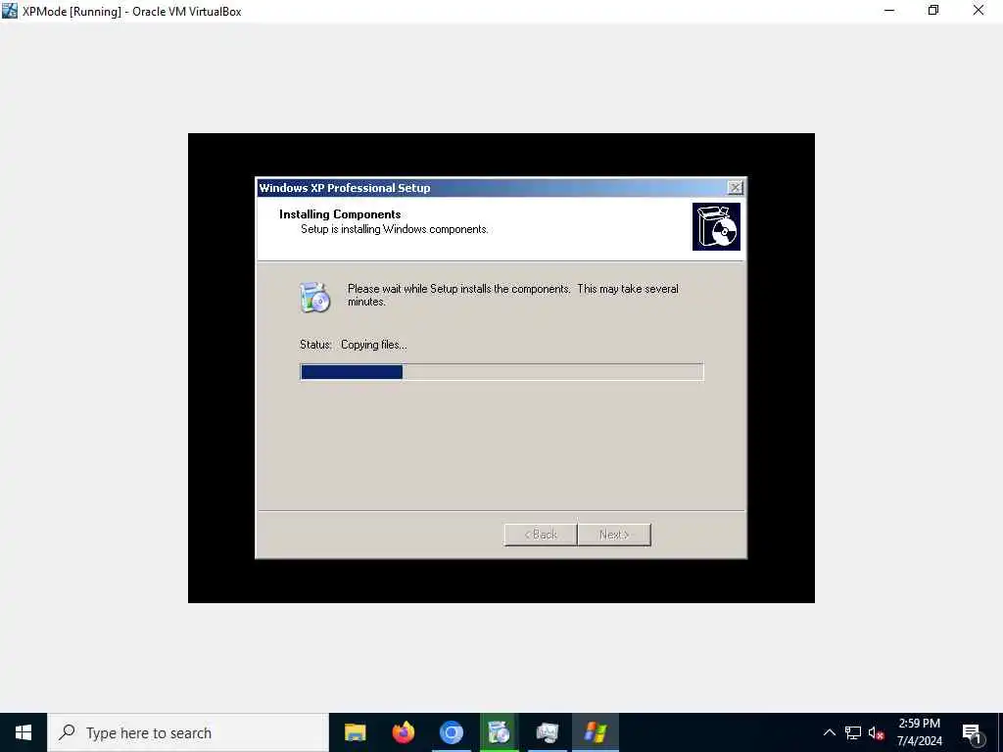Open the blue circular browser icon on the taskbar
This screenshot has height=752, width=1003.
pyautogui.click(x=451, y=732)
